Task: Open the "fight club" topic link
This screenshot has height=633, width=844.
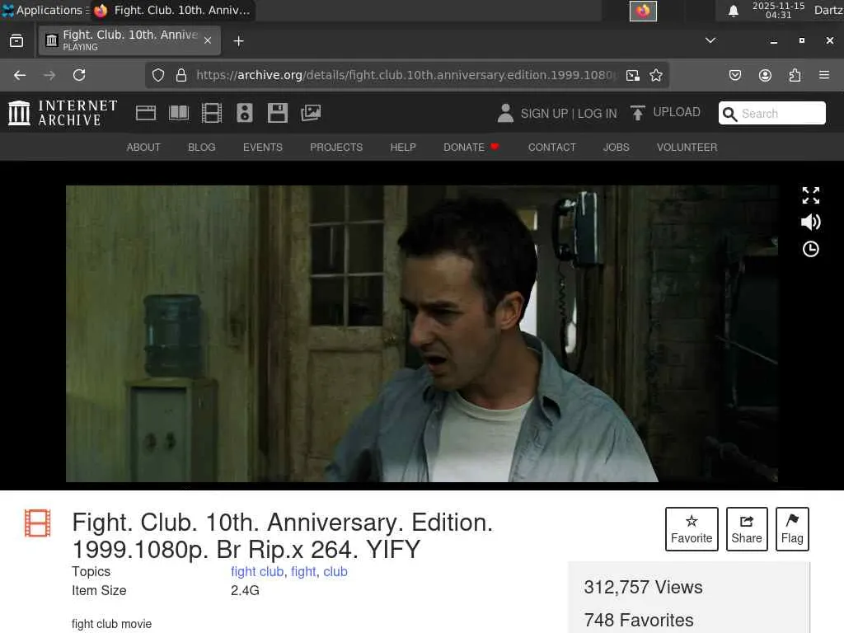Action: (x=257, y=572)
